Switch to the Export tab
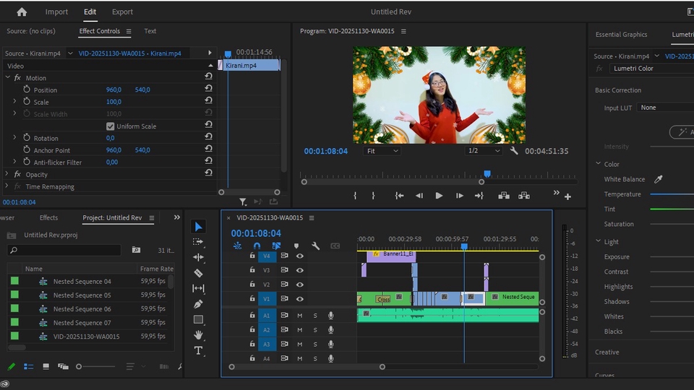Viewport: 694px width, 390px height. tap(122, 12)
